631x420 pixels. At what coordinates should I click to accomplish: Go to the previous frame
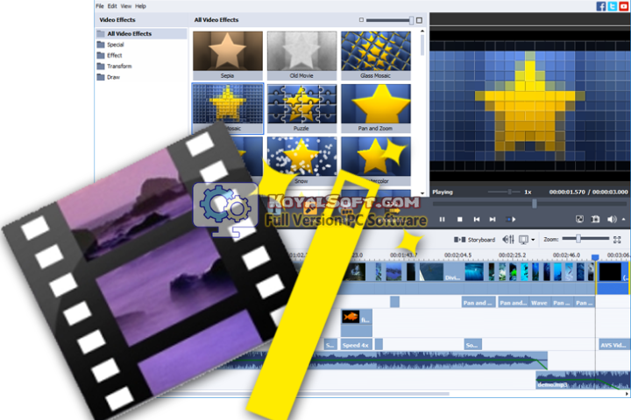[477, 220]
